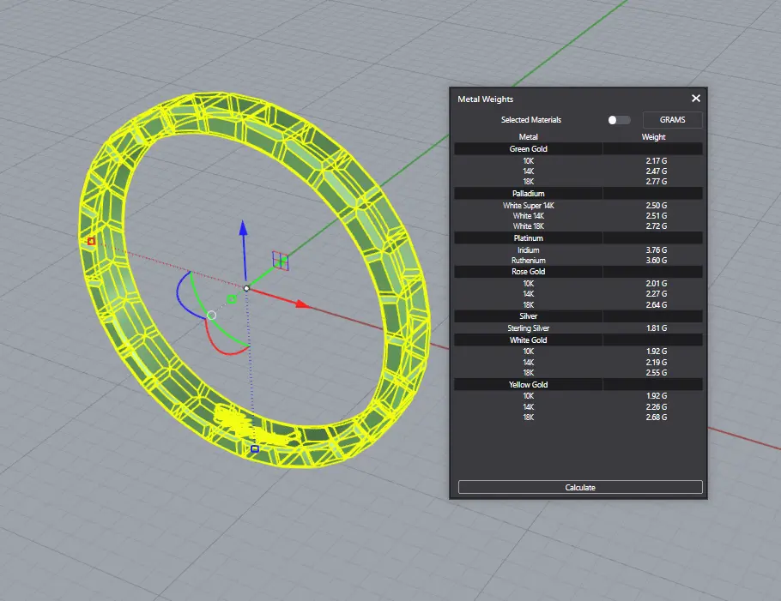The image size is (781, 601).
Task: Select the Rose Gold category header
Action: point(578,272)
